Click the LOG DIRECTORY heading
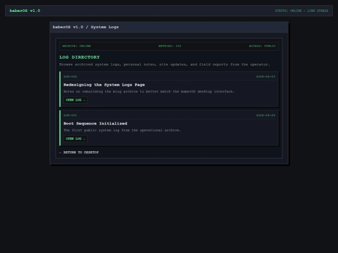This screenshot has width=338, height=253. pyautogui.click(x=79, y=57)
